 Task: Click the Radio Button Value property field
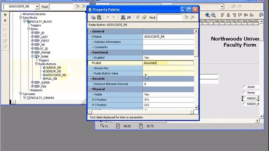[168, 73]
